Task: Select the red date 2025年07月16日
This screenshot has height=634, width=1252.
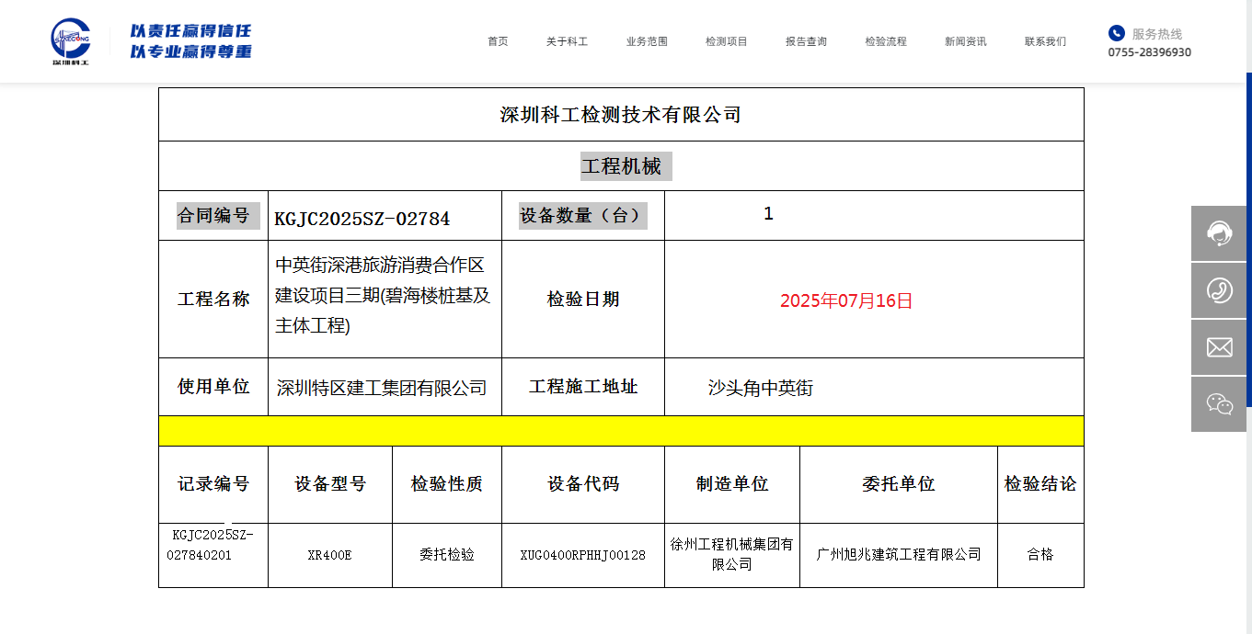Action: coord(846,300)
